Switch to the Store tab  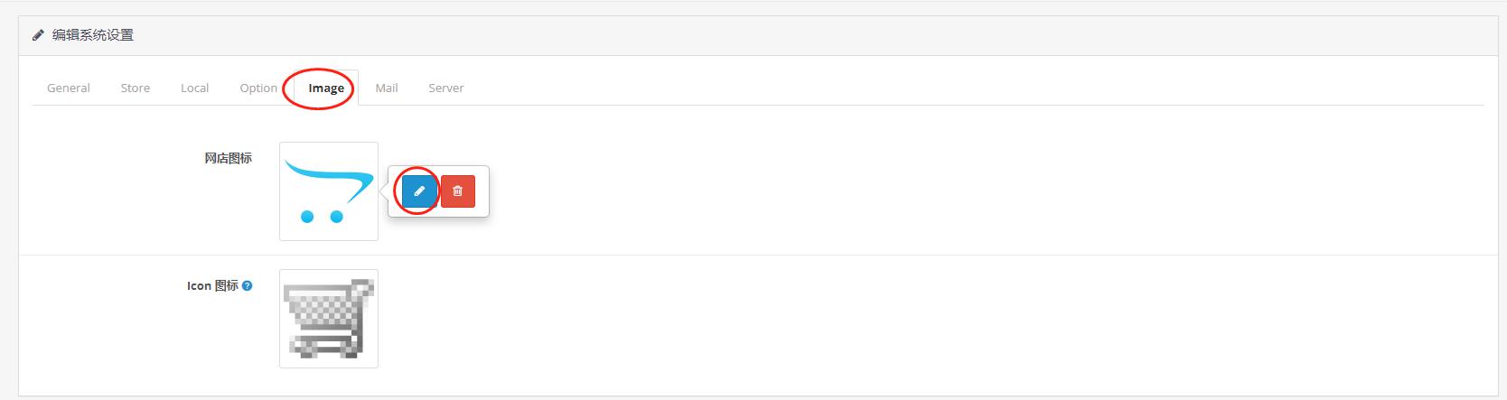pos(136,88)
